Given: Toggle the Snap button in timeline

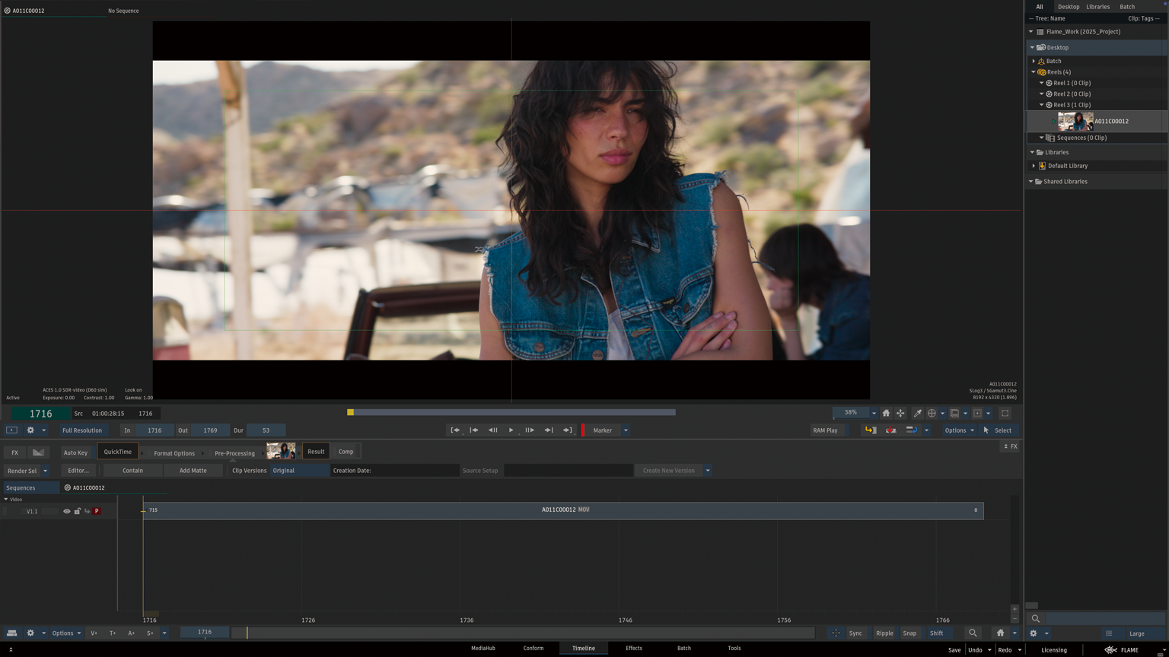Looking at the screenshot, I should coord(909,633).
